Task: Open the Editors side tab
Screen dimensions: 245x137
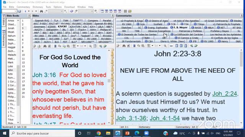Action: (x=3, y=20)
